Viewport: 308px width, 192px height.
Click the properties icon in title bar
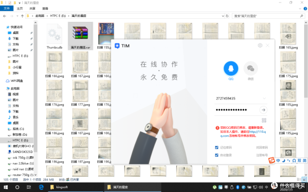10,3
